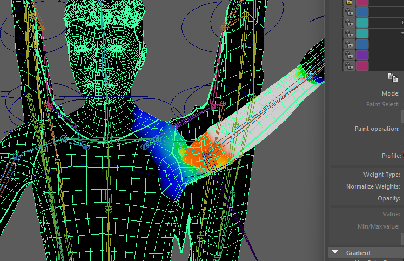Toggle lock beside the purple influence swatch
Image resolution: width=404 pixels, height=261 pixels.
click(x=349, y=55)
